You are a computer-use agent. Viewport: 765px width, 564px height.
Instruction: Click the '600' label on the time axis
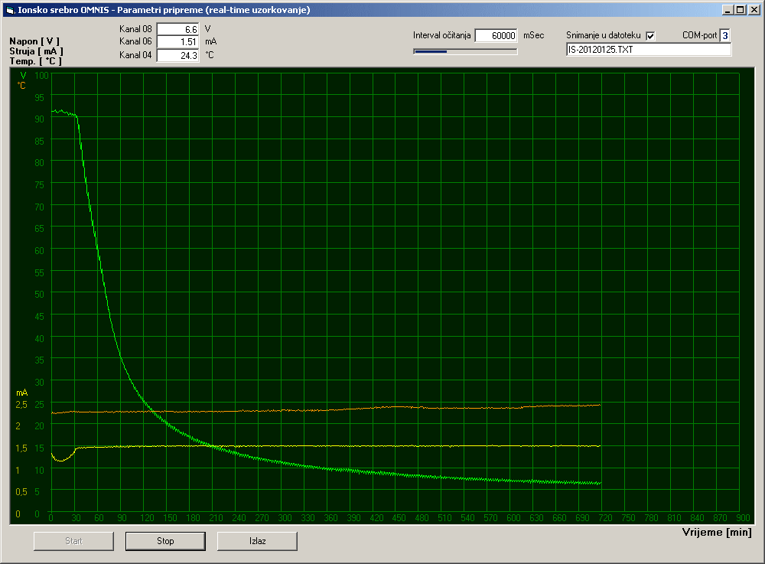(x=514, y=518)
